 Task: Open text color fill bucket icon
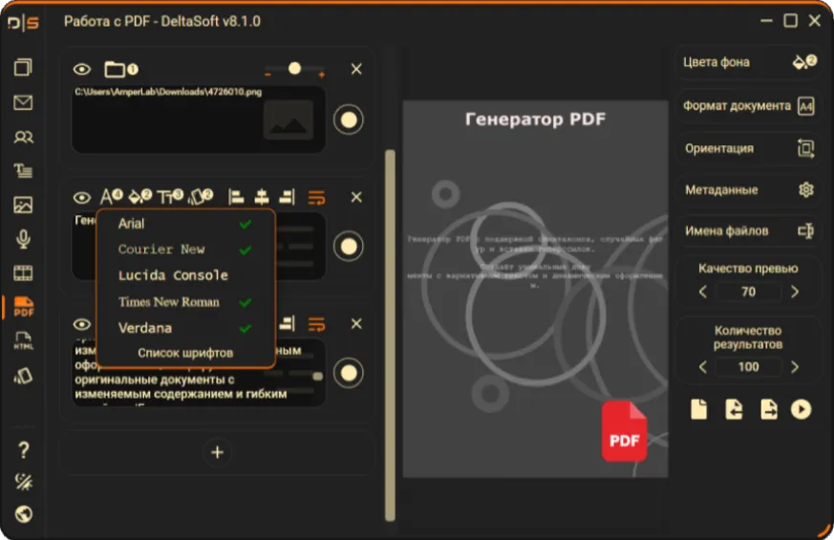point(140,197)
